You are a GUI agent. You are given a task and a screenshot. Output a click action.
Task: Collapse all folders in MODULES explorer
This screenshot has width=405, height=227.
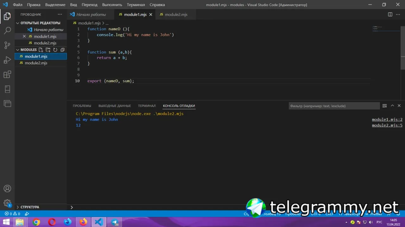pyautogui.click(x=62, y=50)
